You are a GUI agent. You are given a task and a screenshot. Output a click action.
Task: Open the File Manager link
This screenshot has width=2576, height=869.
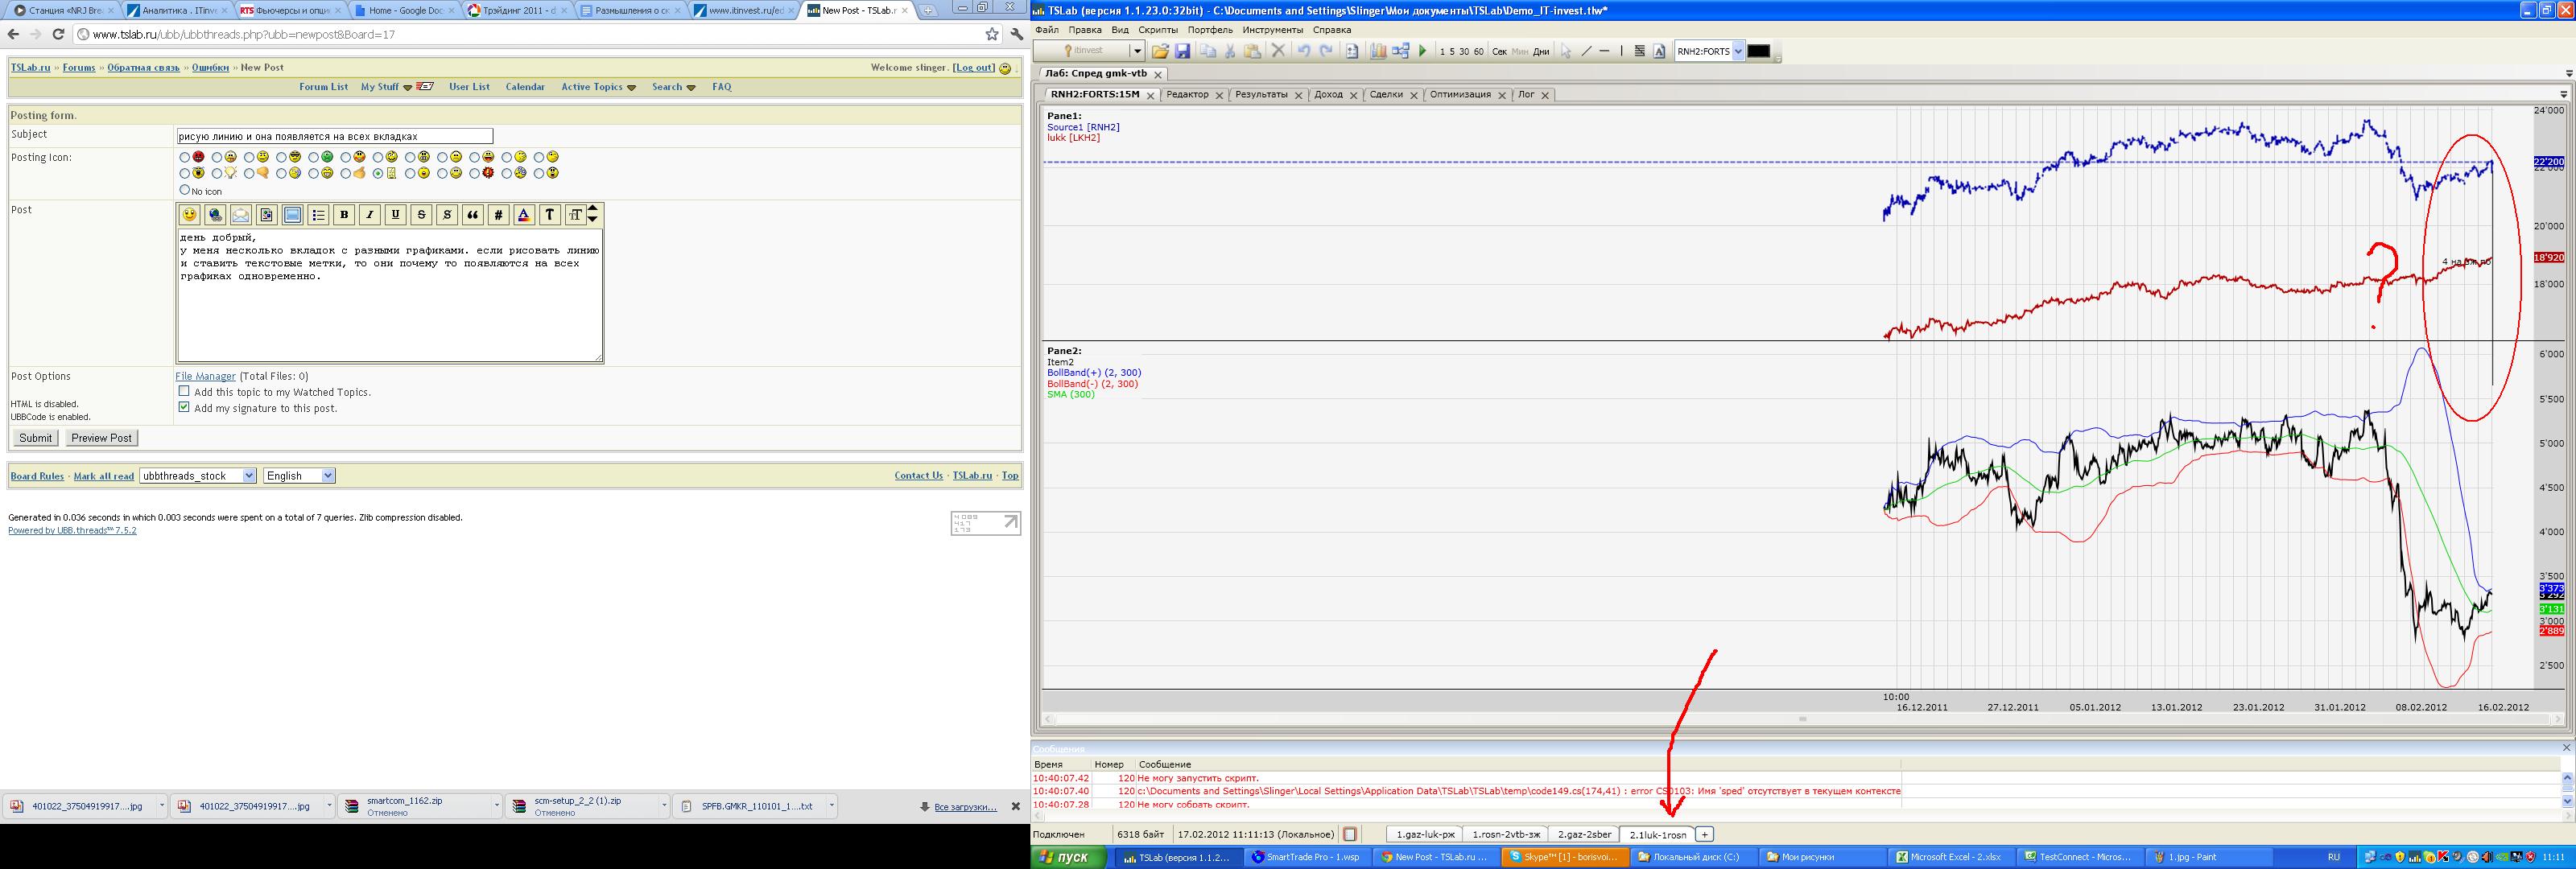coord(205,376)
